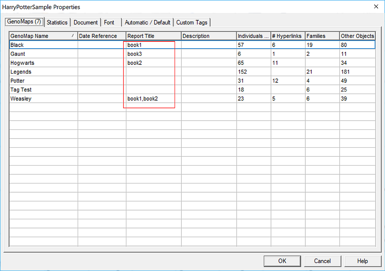Open the Document tab
This screenshot has width=385, height=271.
click(85, 23)
